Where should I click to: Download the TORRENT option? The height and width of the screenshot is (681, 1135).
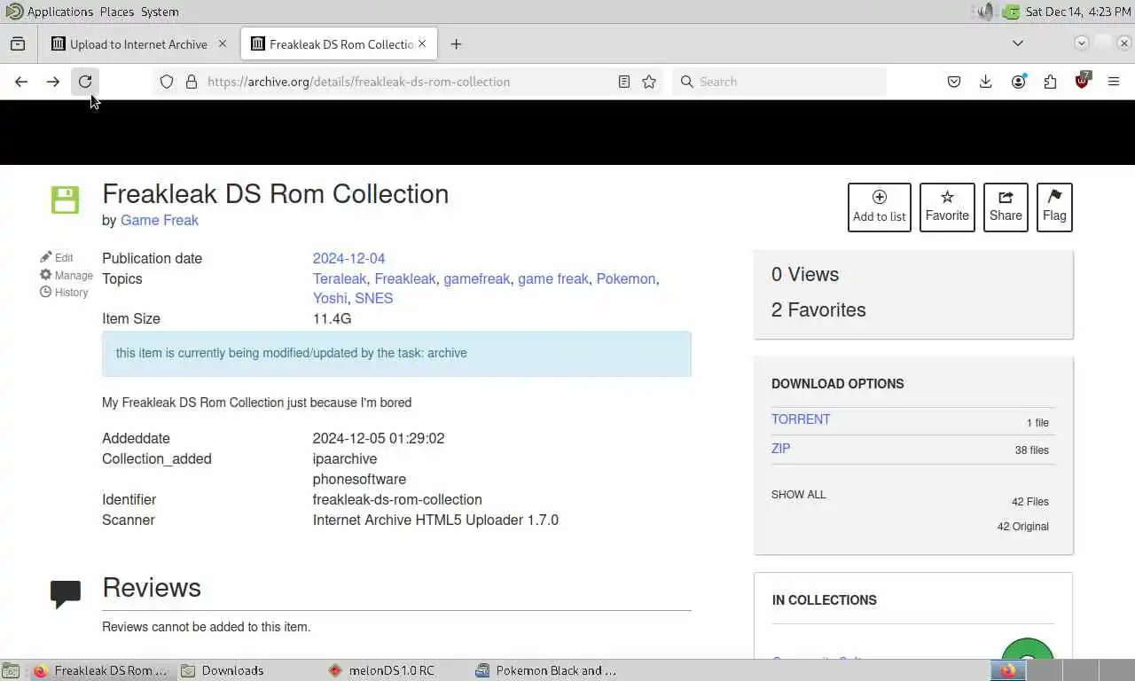[801, 419]
